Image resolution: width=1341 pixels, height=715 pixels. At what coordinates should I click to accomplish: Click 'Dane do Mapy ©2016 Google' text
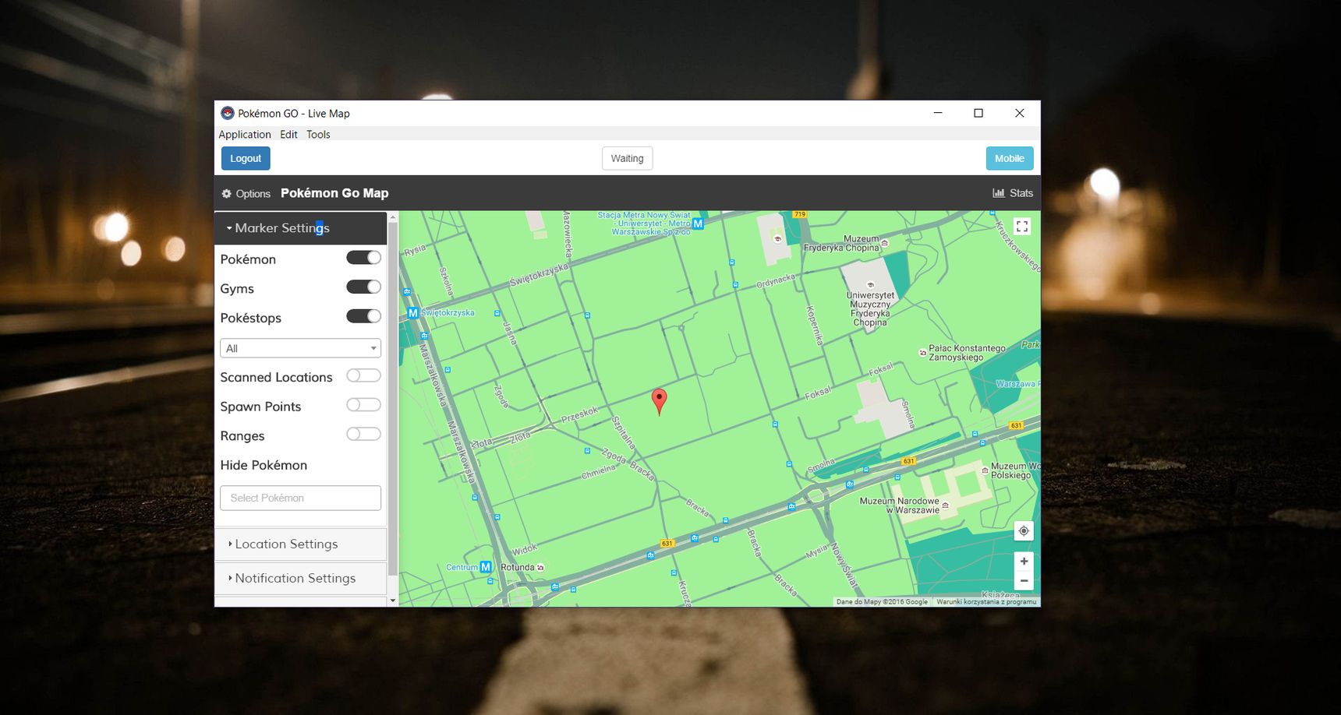pyautogui.click(x=882, y=601)
